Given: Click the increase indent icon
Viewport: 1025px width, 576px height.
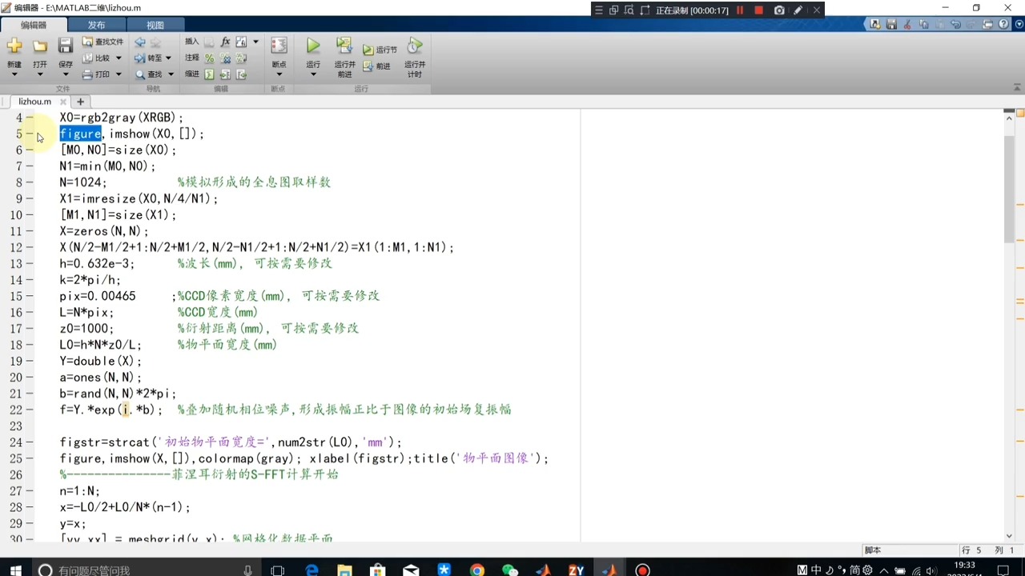Looking at the screenshot, I should click(225, 74).
